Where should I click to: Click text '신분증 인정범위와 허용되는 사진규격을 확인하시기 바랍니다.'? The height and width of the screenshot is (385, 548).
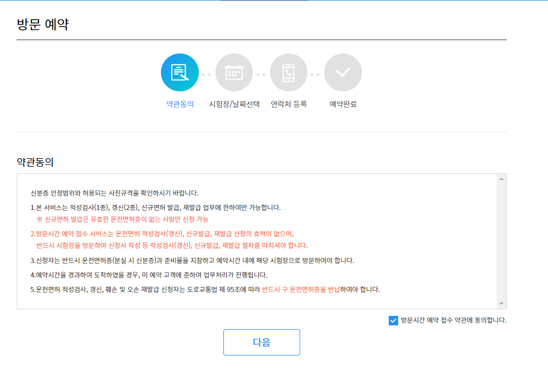(115, 193)
